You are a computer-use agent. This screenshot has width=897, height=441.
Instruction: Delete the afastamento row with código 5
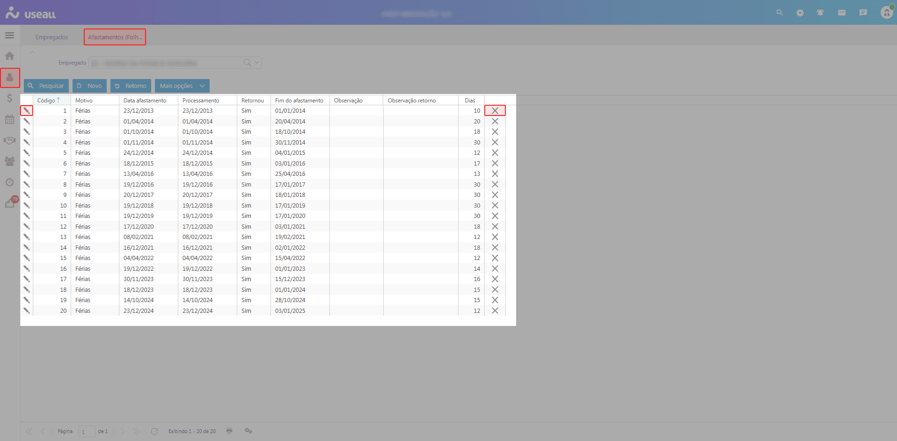pos(495,153)
